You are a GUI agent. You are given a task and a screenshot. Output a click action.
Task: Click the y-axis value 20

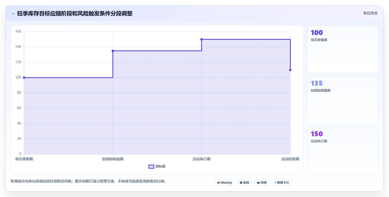(x=19, y=139)
